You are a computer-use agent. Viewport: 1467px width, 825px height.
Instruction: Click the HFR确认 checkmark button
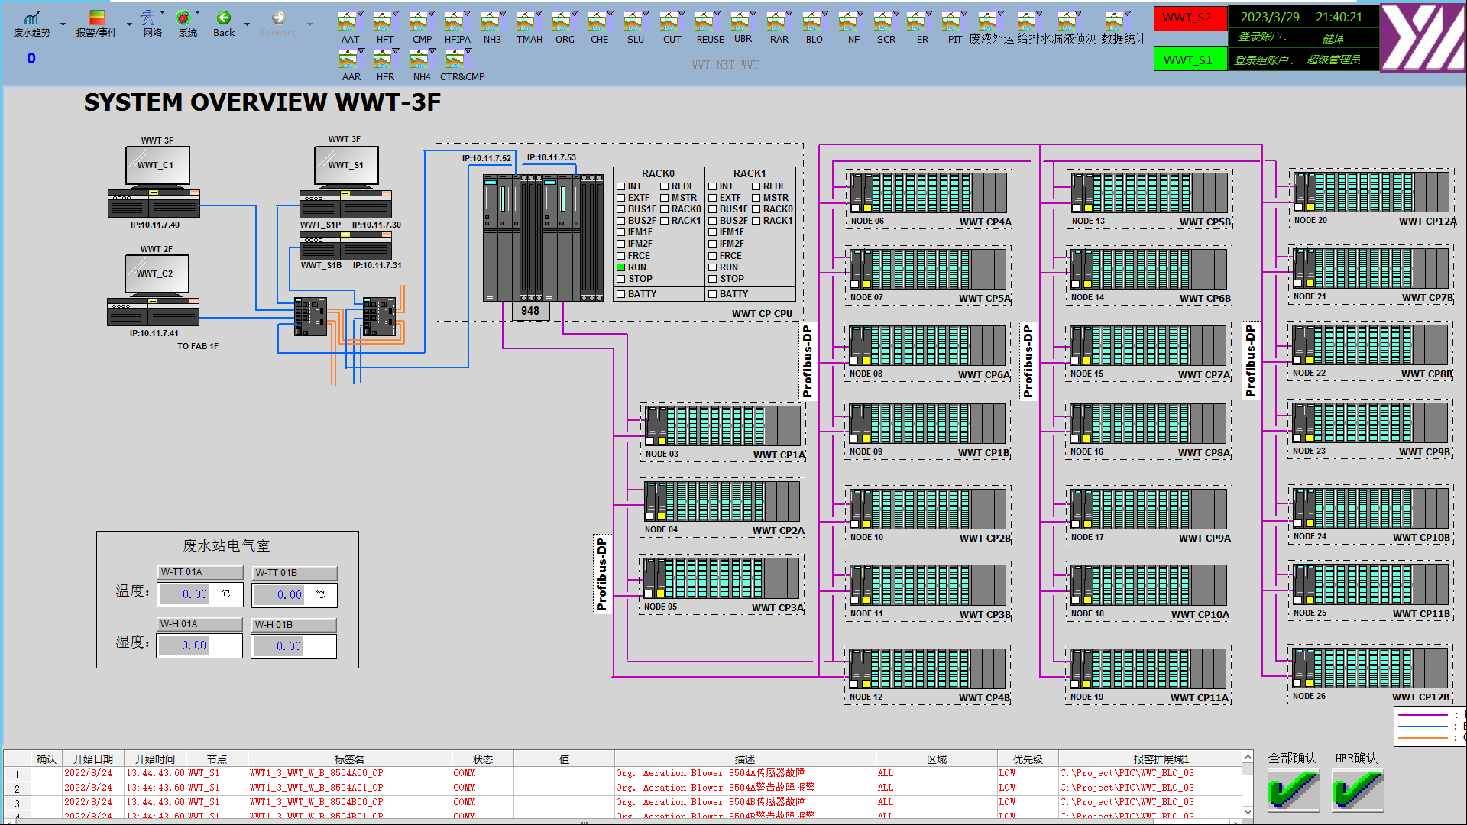[1358, 790]
